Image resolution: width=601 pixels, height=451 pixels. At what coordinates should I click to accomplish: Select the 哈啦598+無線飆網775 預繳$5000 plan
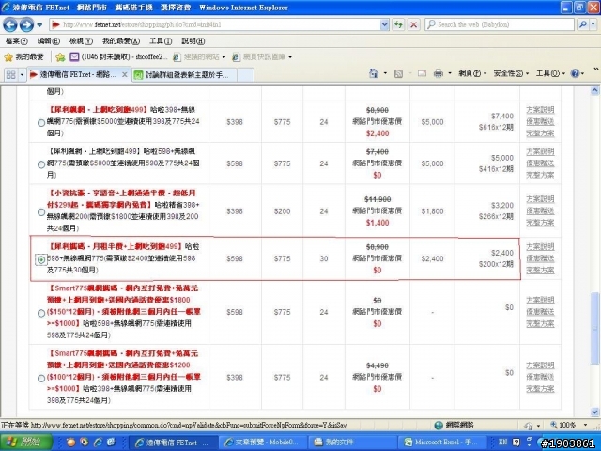41,164
